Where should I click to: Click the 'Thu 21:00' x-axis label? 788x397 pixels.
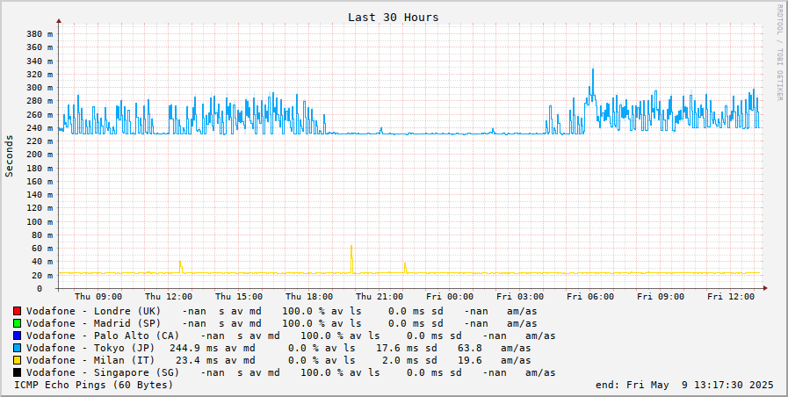click(x=380, y=297)
